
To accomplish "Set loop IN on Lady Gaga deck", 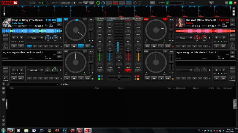I will pos(14,46).
